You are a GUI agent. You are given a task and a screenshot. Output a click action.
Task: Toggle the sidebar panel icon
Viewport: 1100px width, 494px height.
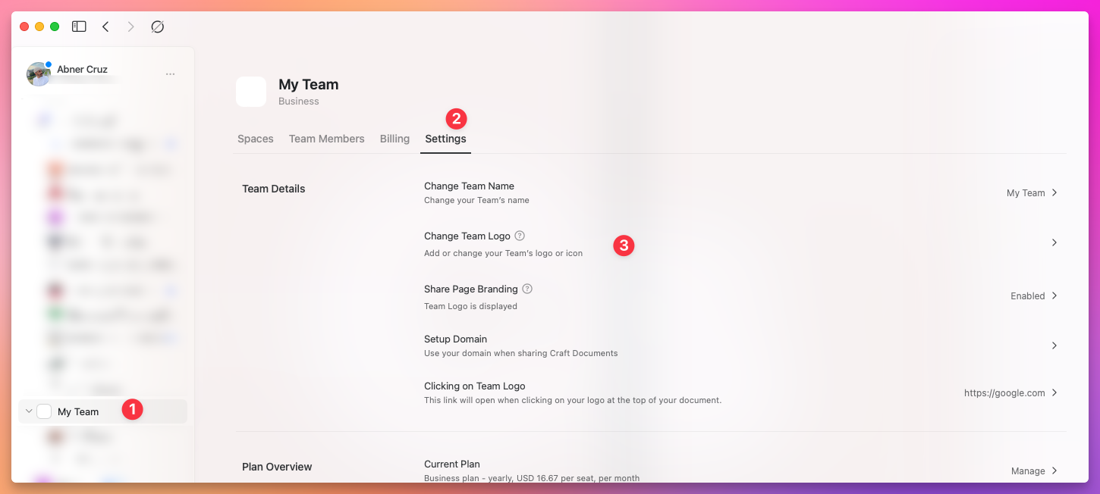pyautogui.click(x=79, y=27)
